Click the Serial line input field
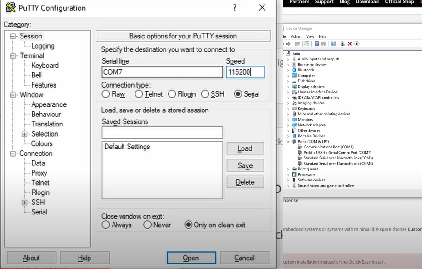 [162, 72]
